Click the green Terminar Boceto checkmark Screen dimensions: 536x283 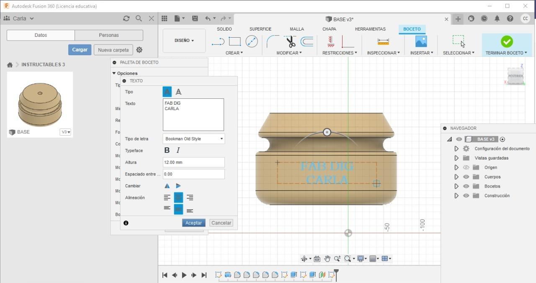click(507, 41)
